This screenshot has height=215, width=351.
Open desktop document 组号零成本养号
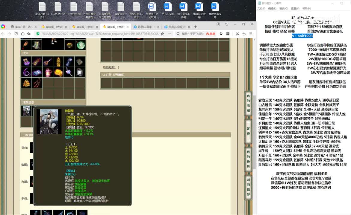coord(183,10)
